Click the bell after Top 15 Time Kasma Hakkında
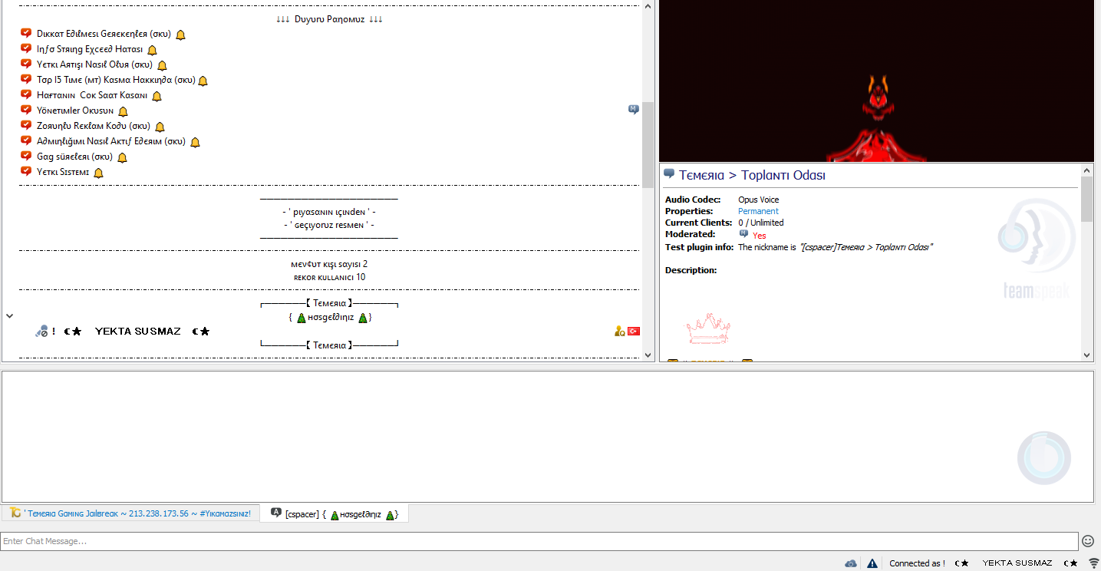This screenshot has height=571, width=1101. (203, 81)
